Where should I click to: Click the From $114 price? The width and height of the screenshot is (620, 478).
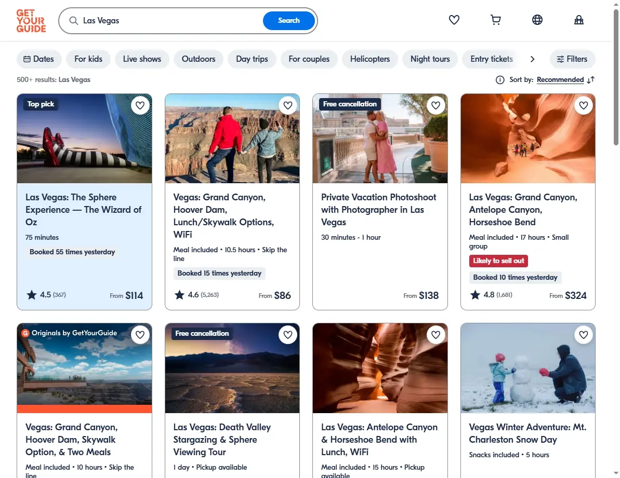(126, 295)
